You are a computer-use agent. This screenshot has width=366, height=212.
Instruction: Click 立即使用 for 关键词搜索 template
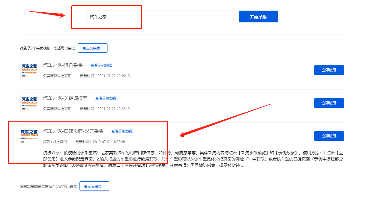click(329, 103)
